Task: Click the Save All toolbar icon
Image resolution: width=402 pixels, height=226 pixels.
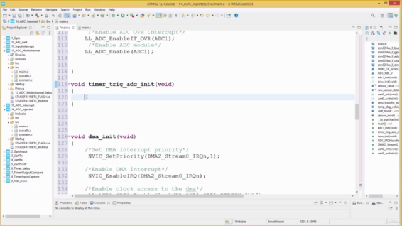Action: coord(19,16)
